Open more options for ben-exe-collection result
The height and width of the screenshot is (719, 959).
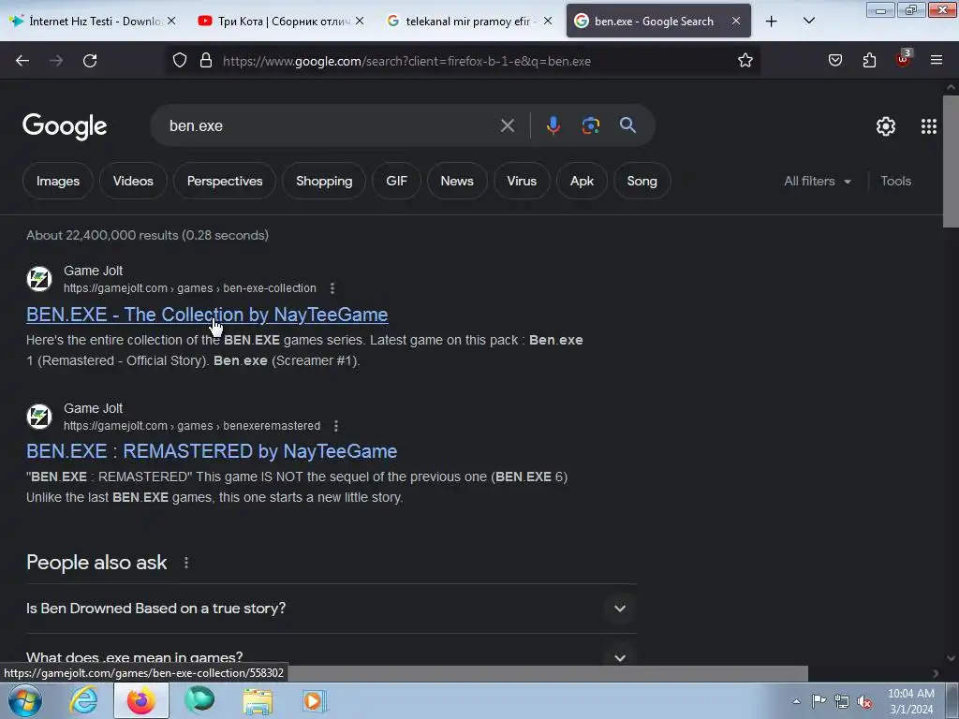pyautogui.click(x=332, y=288)
